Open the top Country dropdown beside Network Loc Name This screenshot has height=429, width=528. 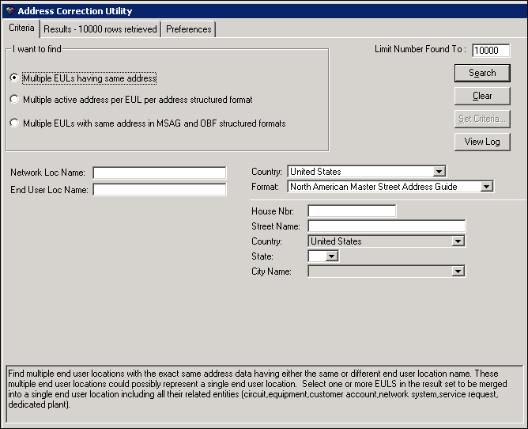[439, 171]
